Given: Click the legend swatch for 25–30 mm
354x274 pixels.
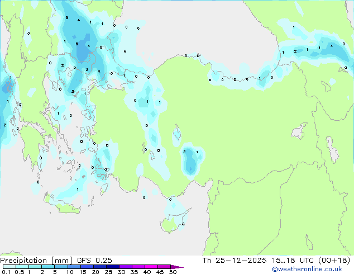Looking at the screenshot, I should coord(112,267).
